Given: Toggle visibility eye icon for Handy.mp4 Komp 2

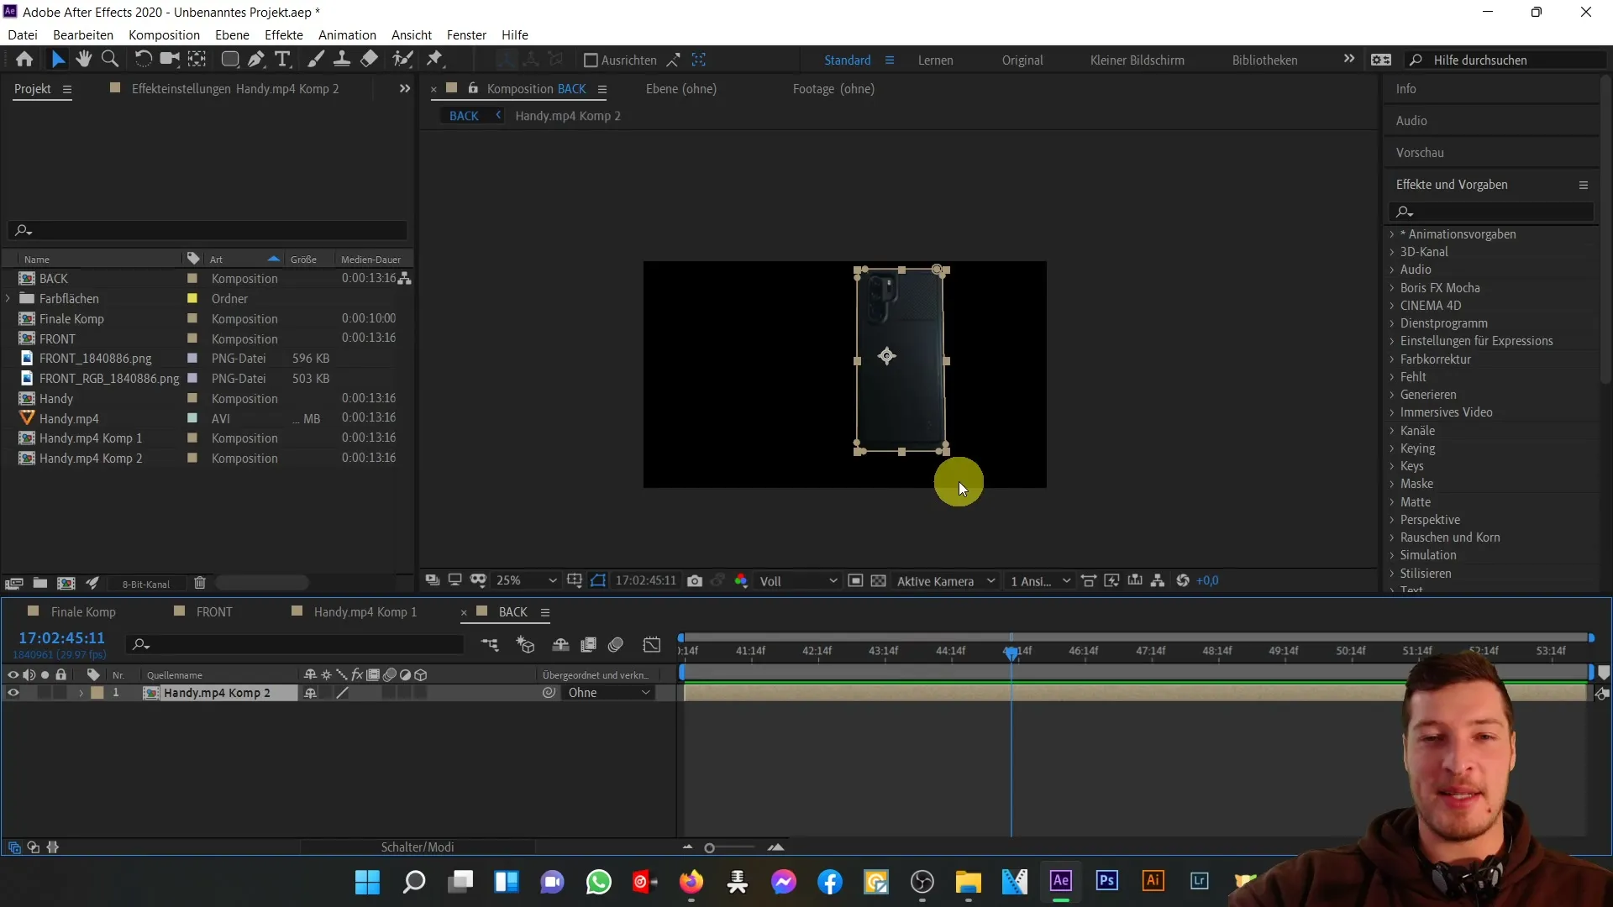Looking at the screenshot, I should tap(13, 692).
